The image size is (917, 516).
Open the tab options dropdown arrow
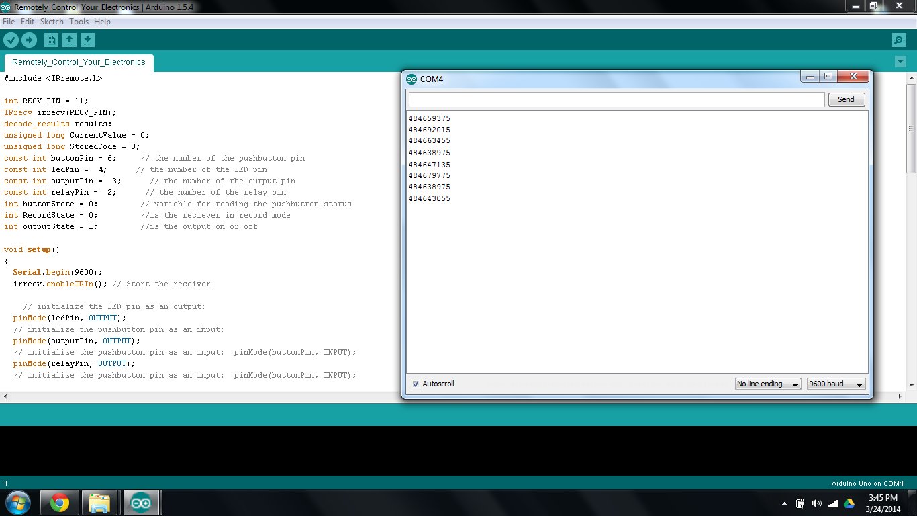coord(900,62)
